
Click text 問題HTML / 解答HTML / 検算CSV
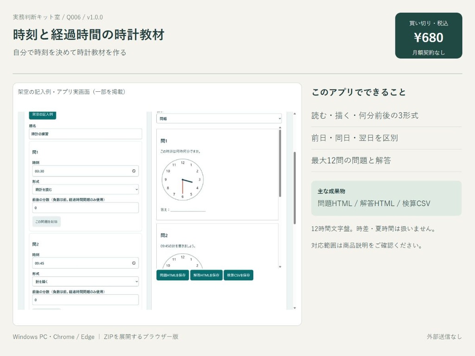374,203
